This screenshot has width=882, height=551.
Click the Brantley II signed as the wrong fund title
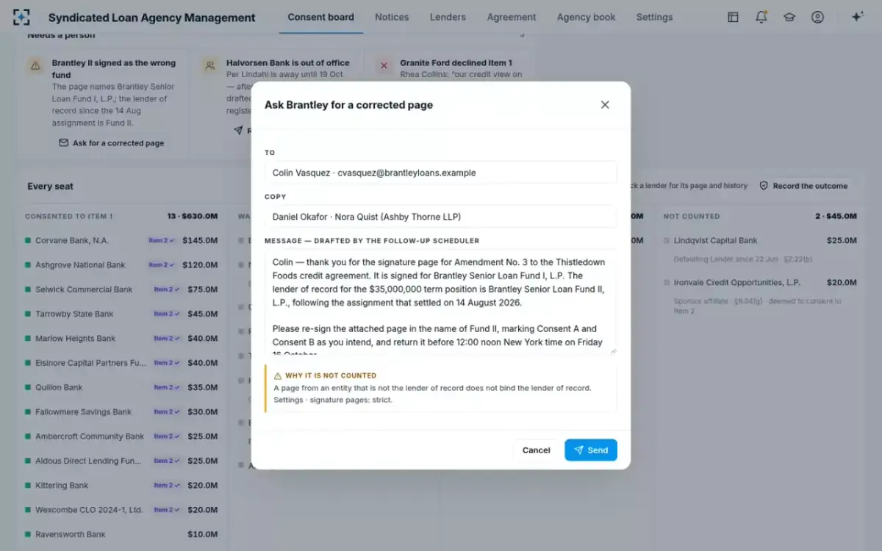(x=114, y=69)
